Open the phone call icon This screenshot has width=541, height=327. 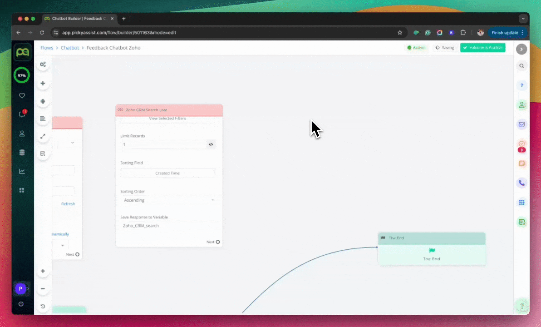tap(521, 183)
